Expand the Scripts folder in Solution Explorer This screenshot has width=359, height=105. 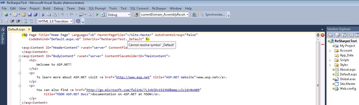(x=330, y=60)
